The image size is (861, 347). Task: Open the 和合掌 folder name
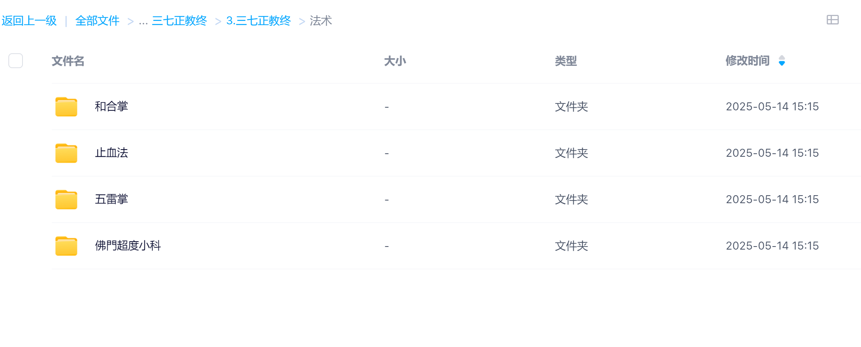pyautogui.click(x=111, y=107)
